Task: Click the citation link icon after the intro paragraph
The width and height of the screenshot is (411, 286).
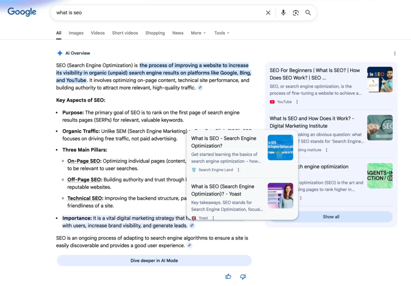Action: click(200, 88)
